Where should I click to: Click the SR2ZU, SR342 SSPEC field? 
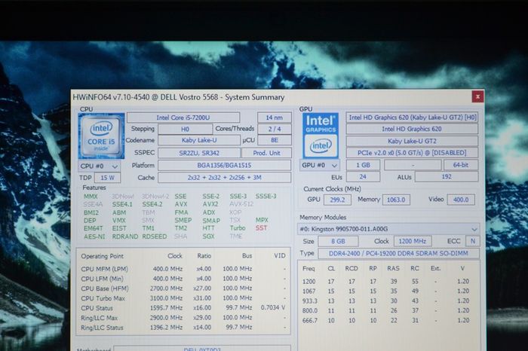199,153
